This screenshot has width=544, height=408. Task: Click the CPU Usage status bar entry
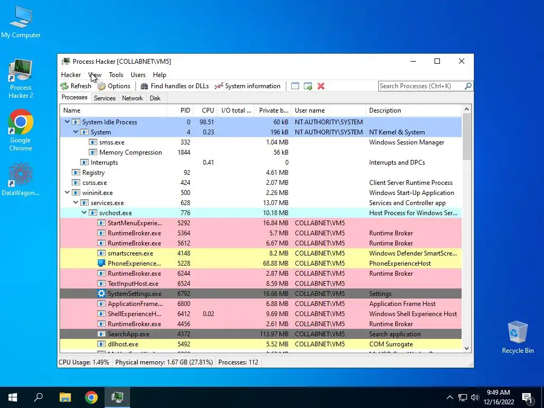click(83, 362)
